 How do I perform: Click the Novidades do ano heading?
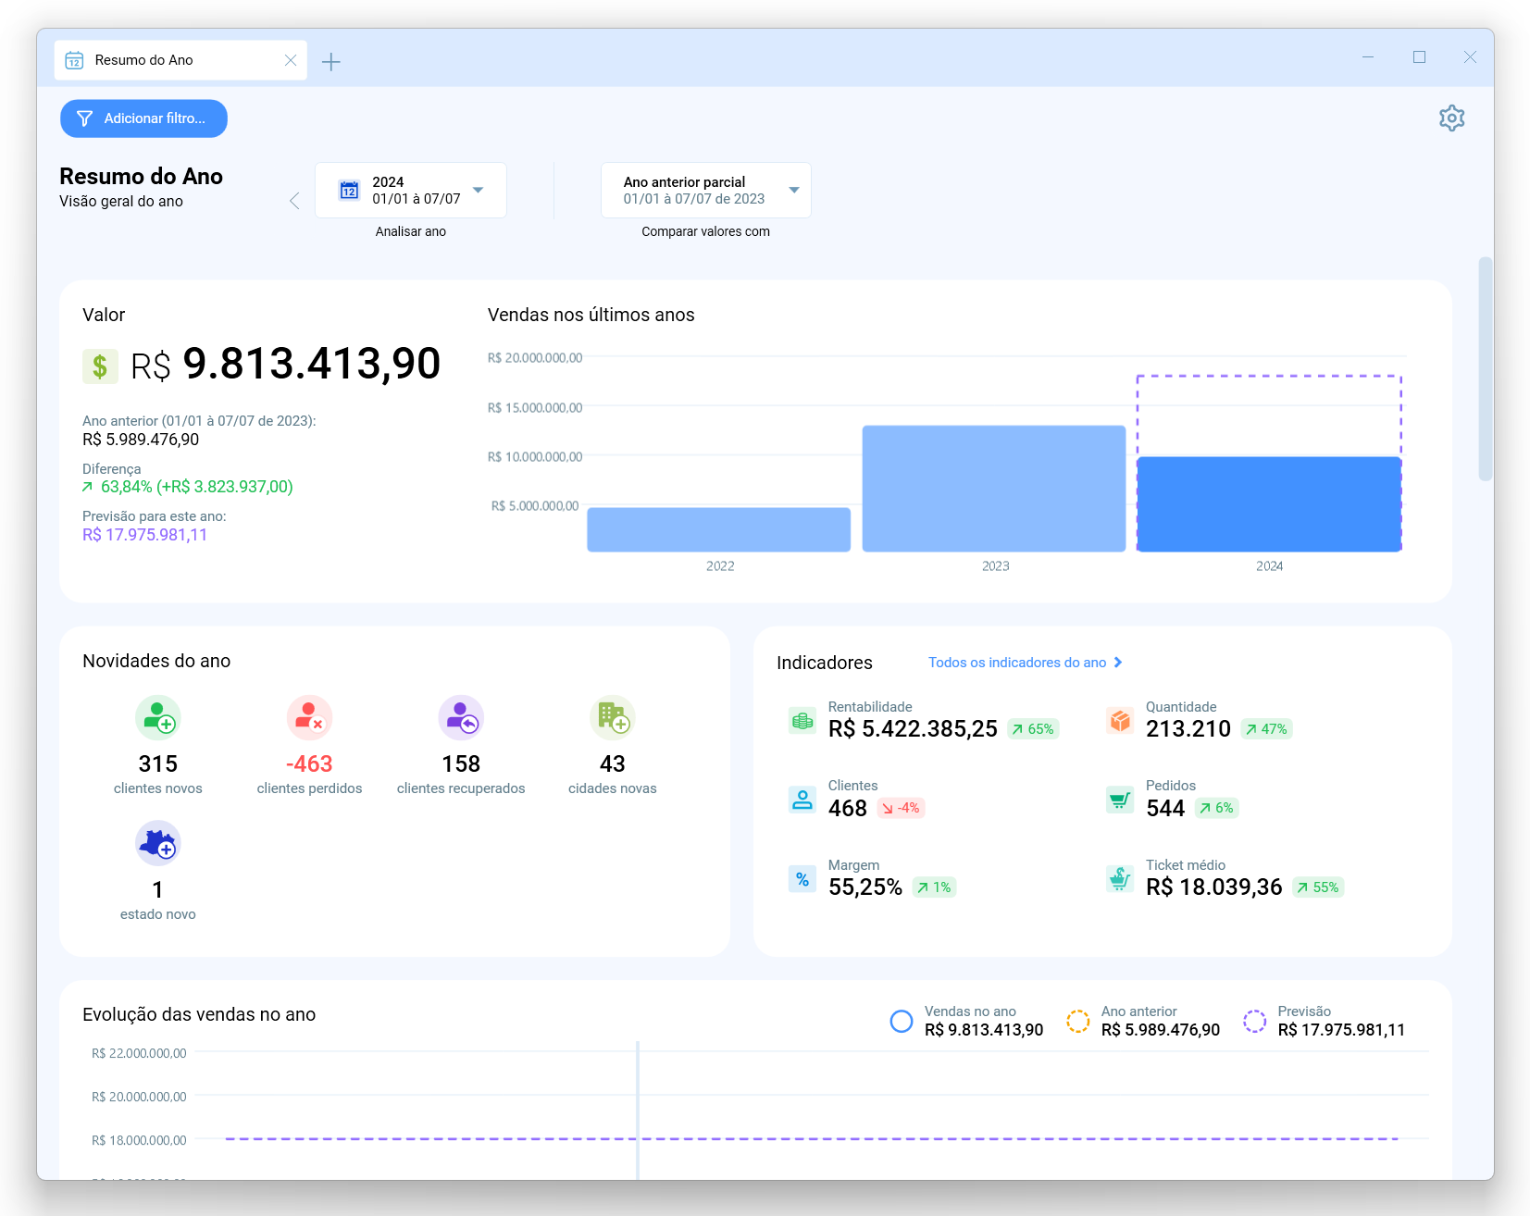pyautogui.click(x=156, y=661)
